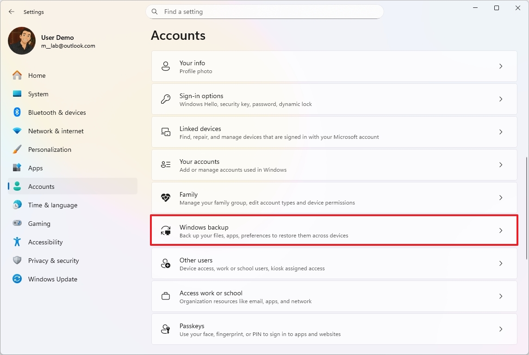Click the search magnifier icon
The height and width of the screenshot is (355, 529).
[155, 11]
